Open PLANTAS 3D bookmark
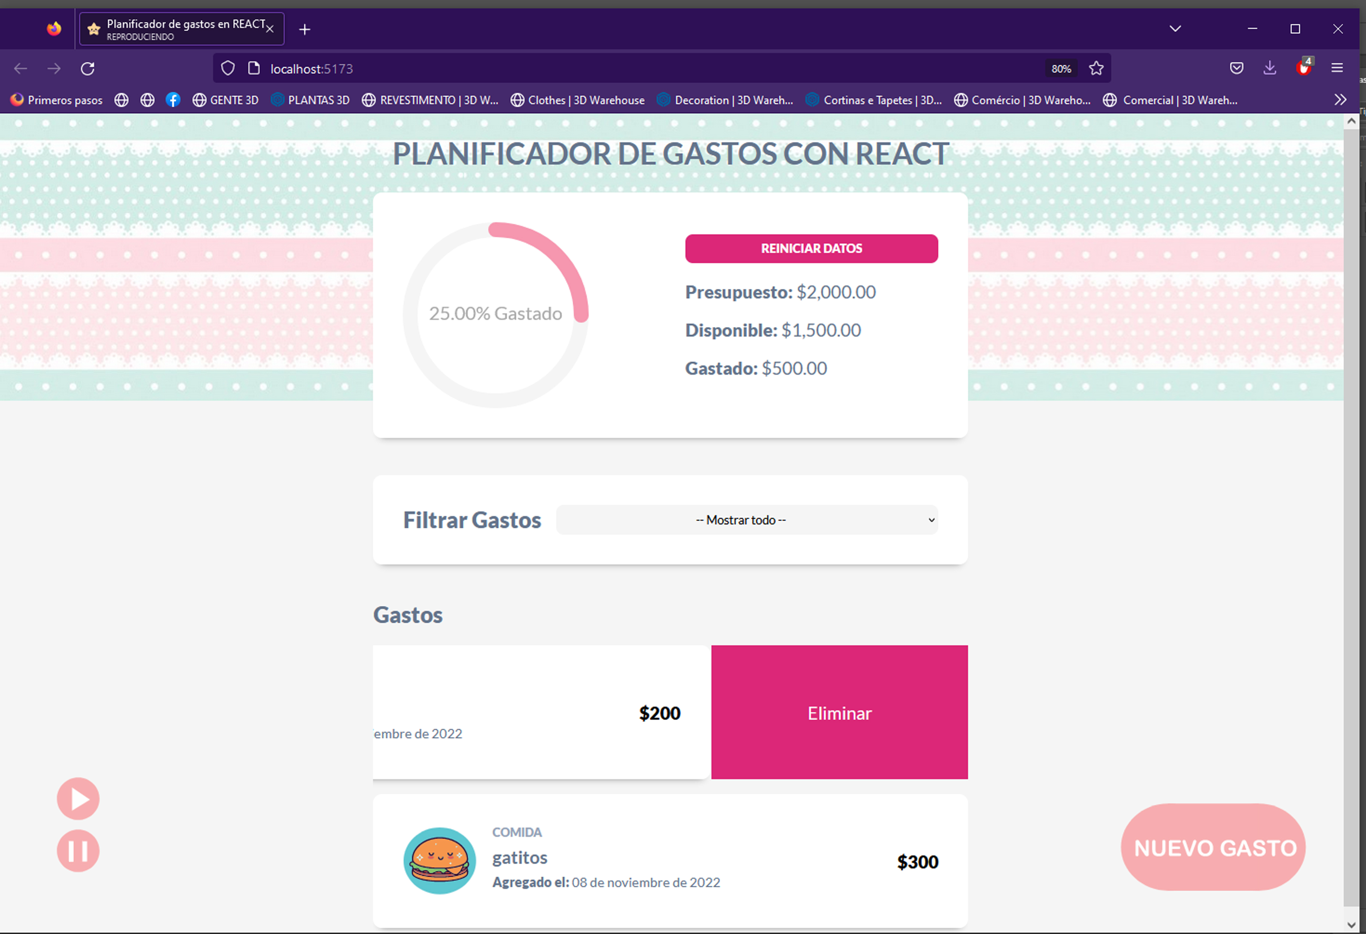 [310, 101]
